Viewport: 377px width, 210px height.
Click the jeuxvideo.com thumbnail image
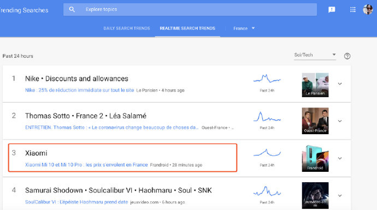315,196
